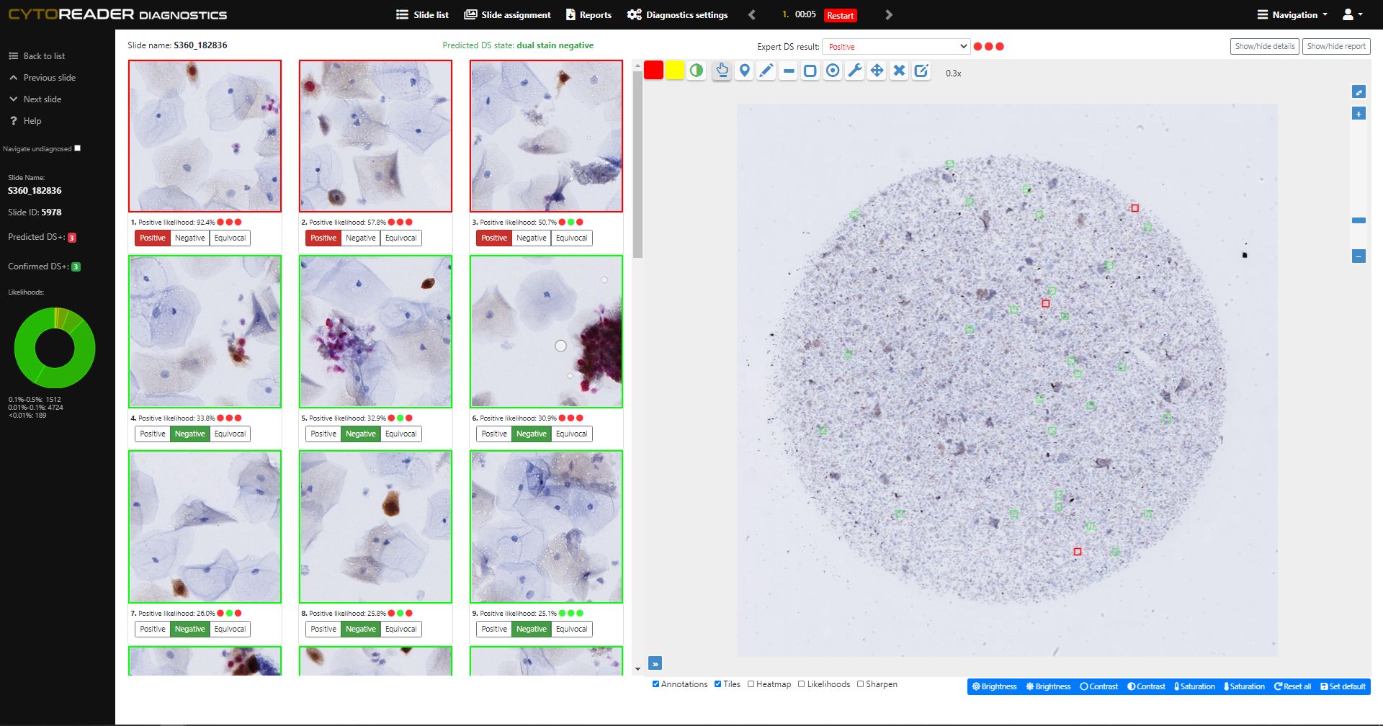This screenshot has height=726, width=1383.
Task: Mark tile 9 as Equivocal
Action: tap(571, 629)
